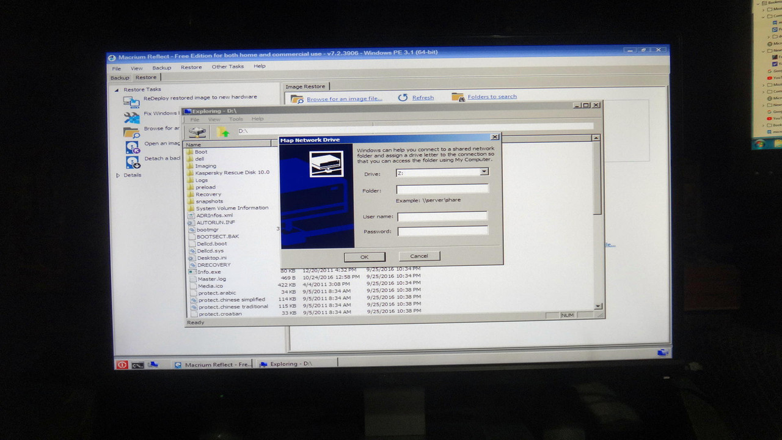This screenshot has width=782, height=440.
Task: Select the preload folder
Action: pos(205,187)
